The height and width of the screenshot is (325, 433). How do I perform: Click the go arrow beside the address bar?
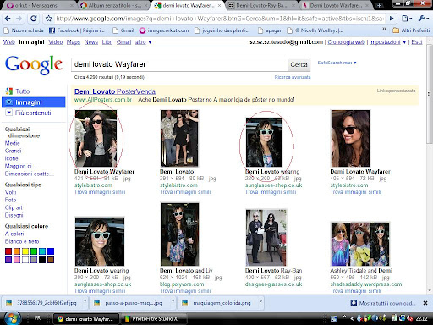tap(392, 19)
